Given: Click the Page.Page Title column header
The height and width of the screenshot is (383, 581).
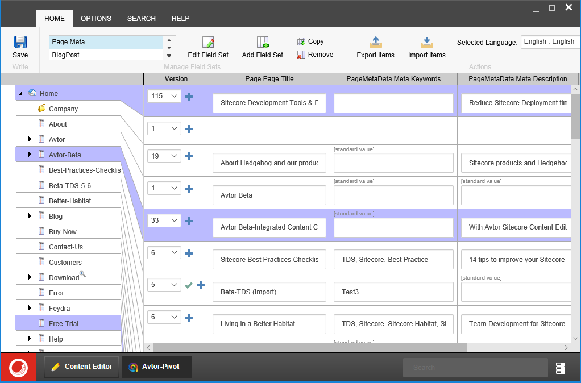Looking at the screenshot, I should point(269,79).
